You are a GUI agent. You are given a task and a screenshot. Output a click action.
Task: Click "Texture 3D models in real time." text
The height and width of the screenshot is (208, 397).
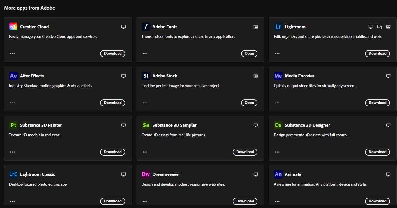(35, 135)
